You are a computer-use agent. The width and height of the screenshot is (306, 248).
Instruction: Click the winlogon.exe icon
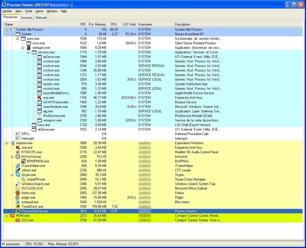(29, 48)
